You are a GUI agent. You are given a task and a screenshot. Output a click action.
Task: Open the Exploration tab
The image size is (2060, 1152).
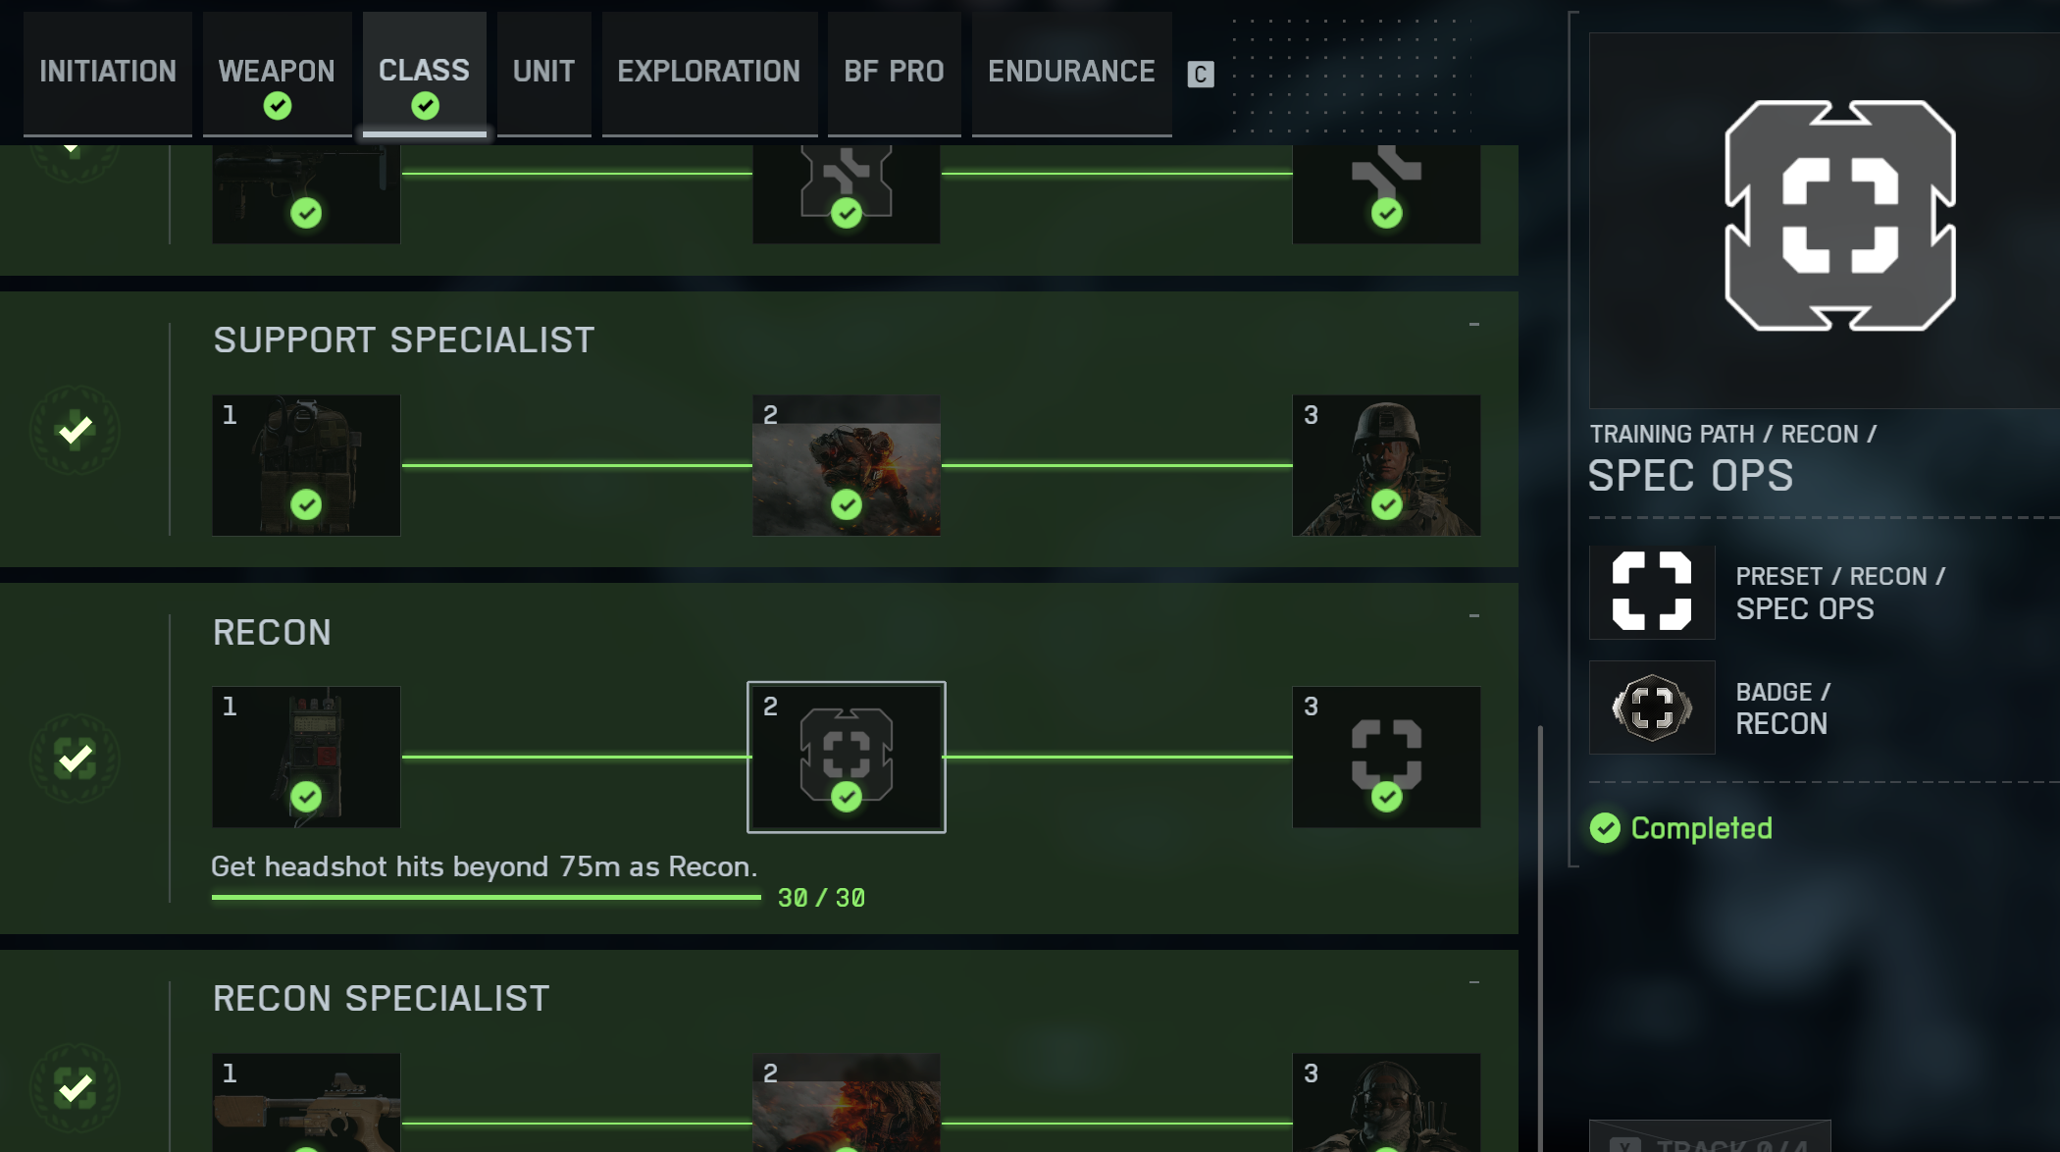709,75
